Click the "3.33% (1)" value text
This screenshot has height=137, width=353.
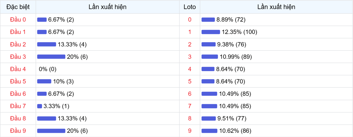[56, 106]
